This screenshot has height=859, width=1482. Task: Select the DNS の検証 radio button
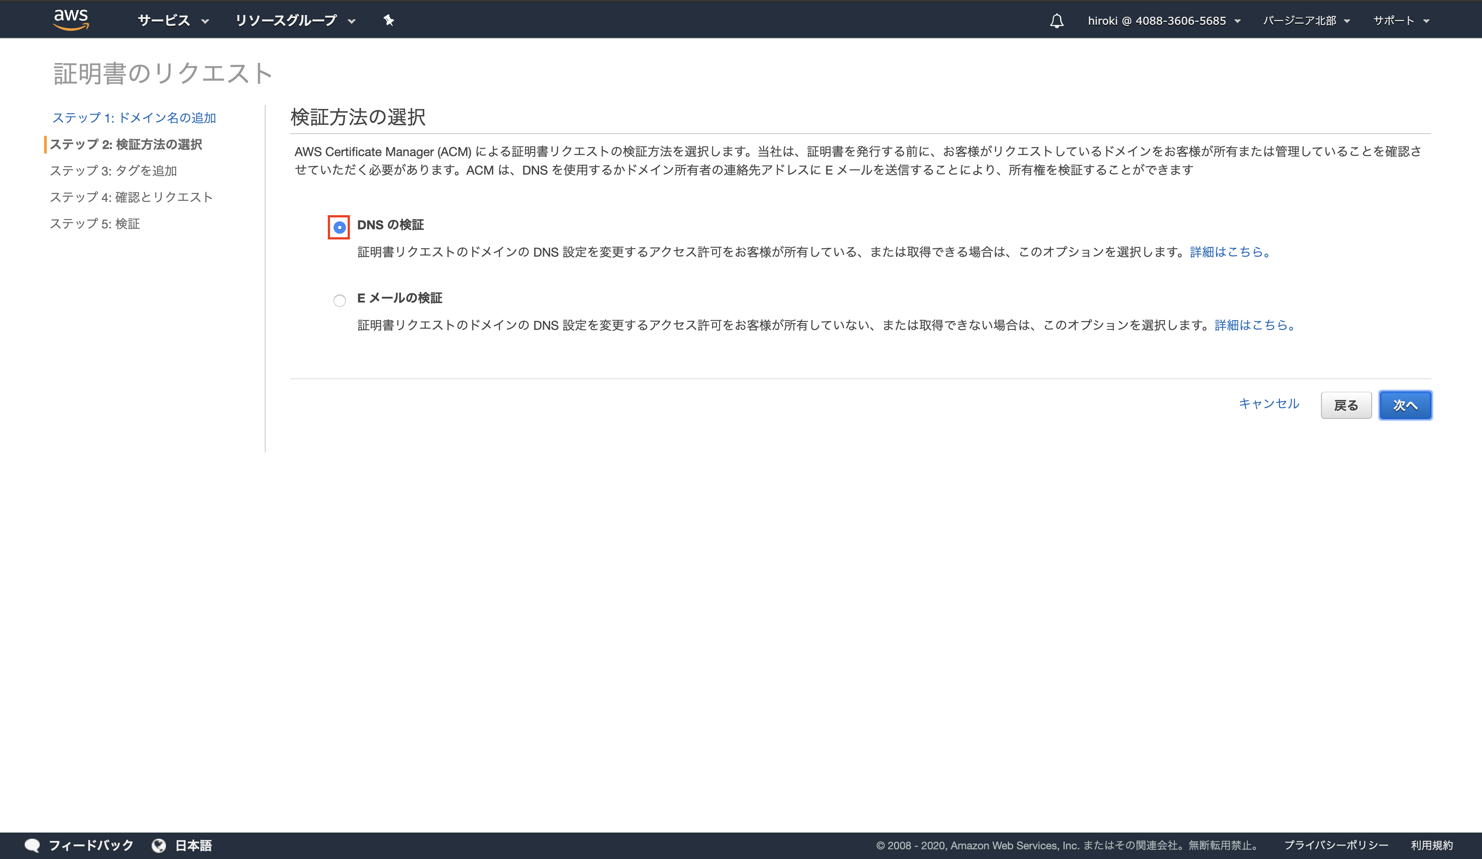pos(339,227)
